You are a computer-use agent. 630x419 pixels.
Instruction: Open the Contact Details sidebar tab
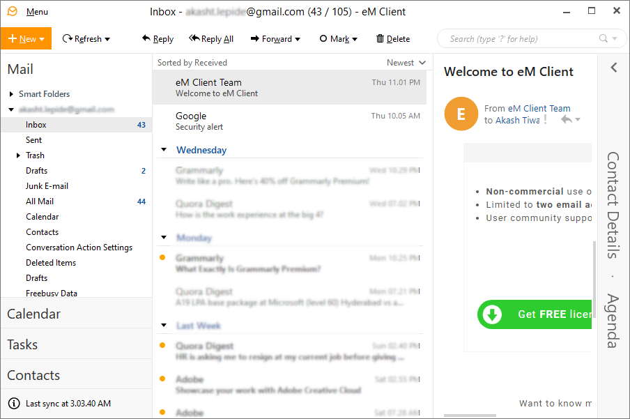click(x=613, y=205)
